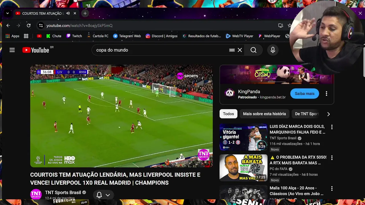Expand subscription notification options chevron
The width and height of the screenshot is (365, 205).
[x=108, y=195]
